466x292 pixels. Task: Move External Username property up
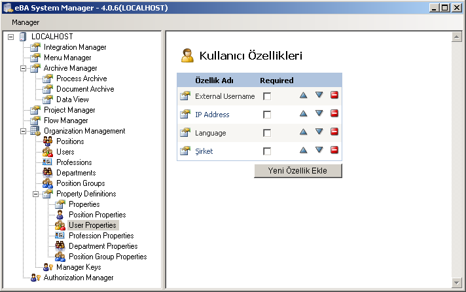(303, 95)
